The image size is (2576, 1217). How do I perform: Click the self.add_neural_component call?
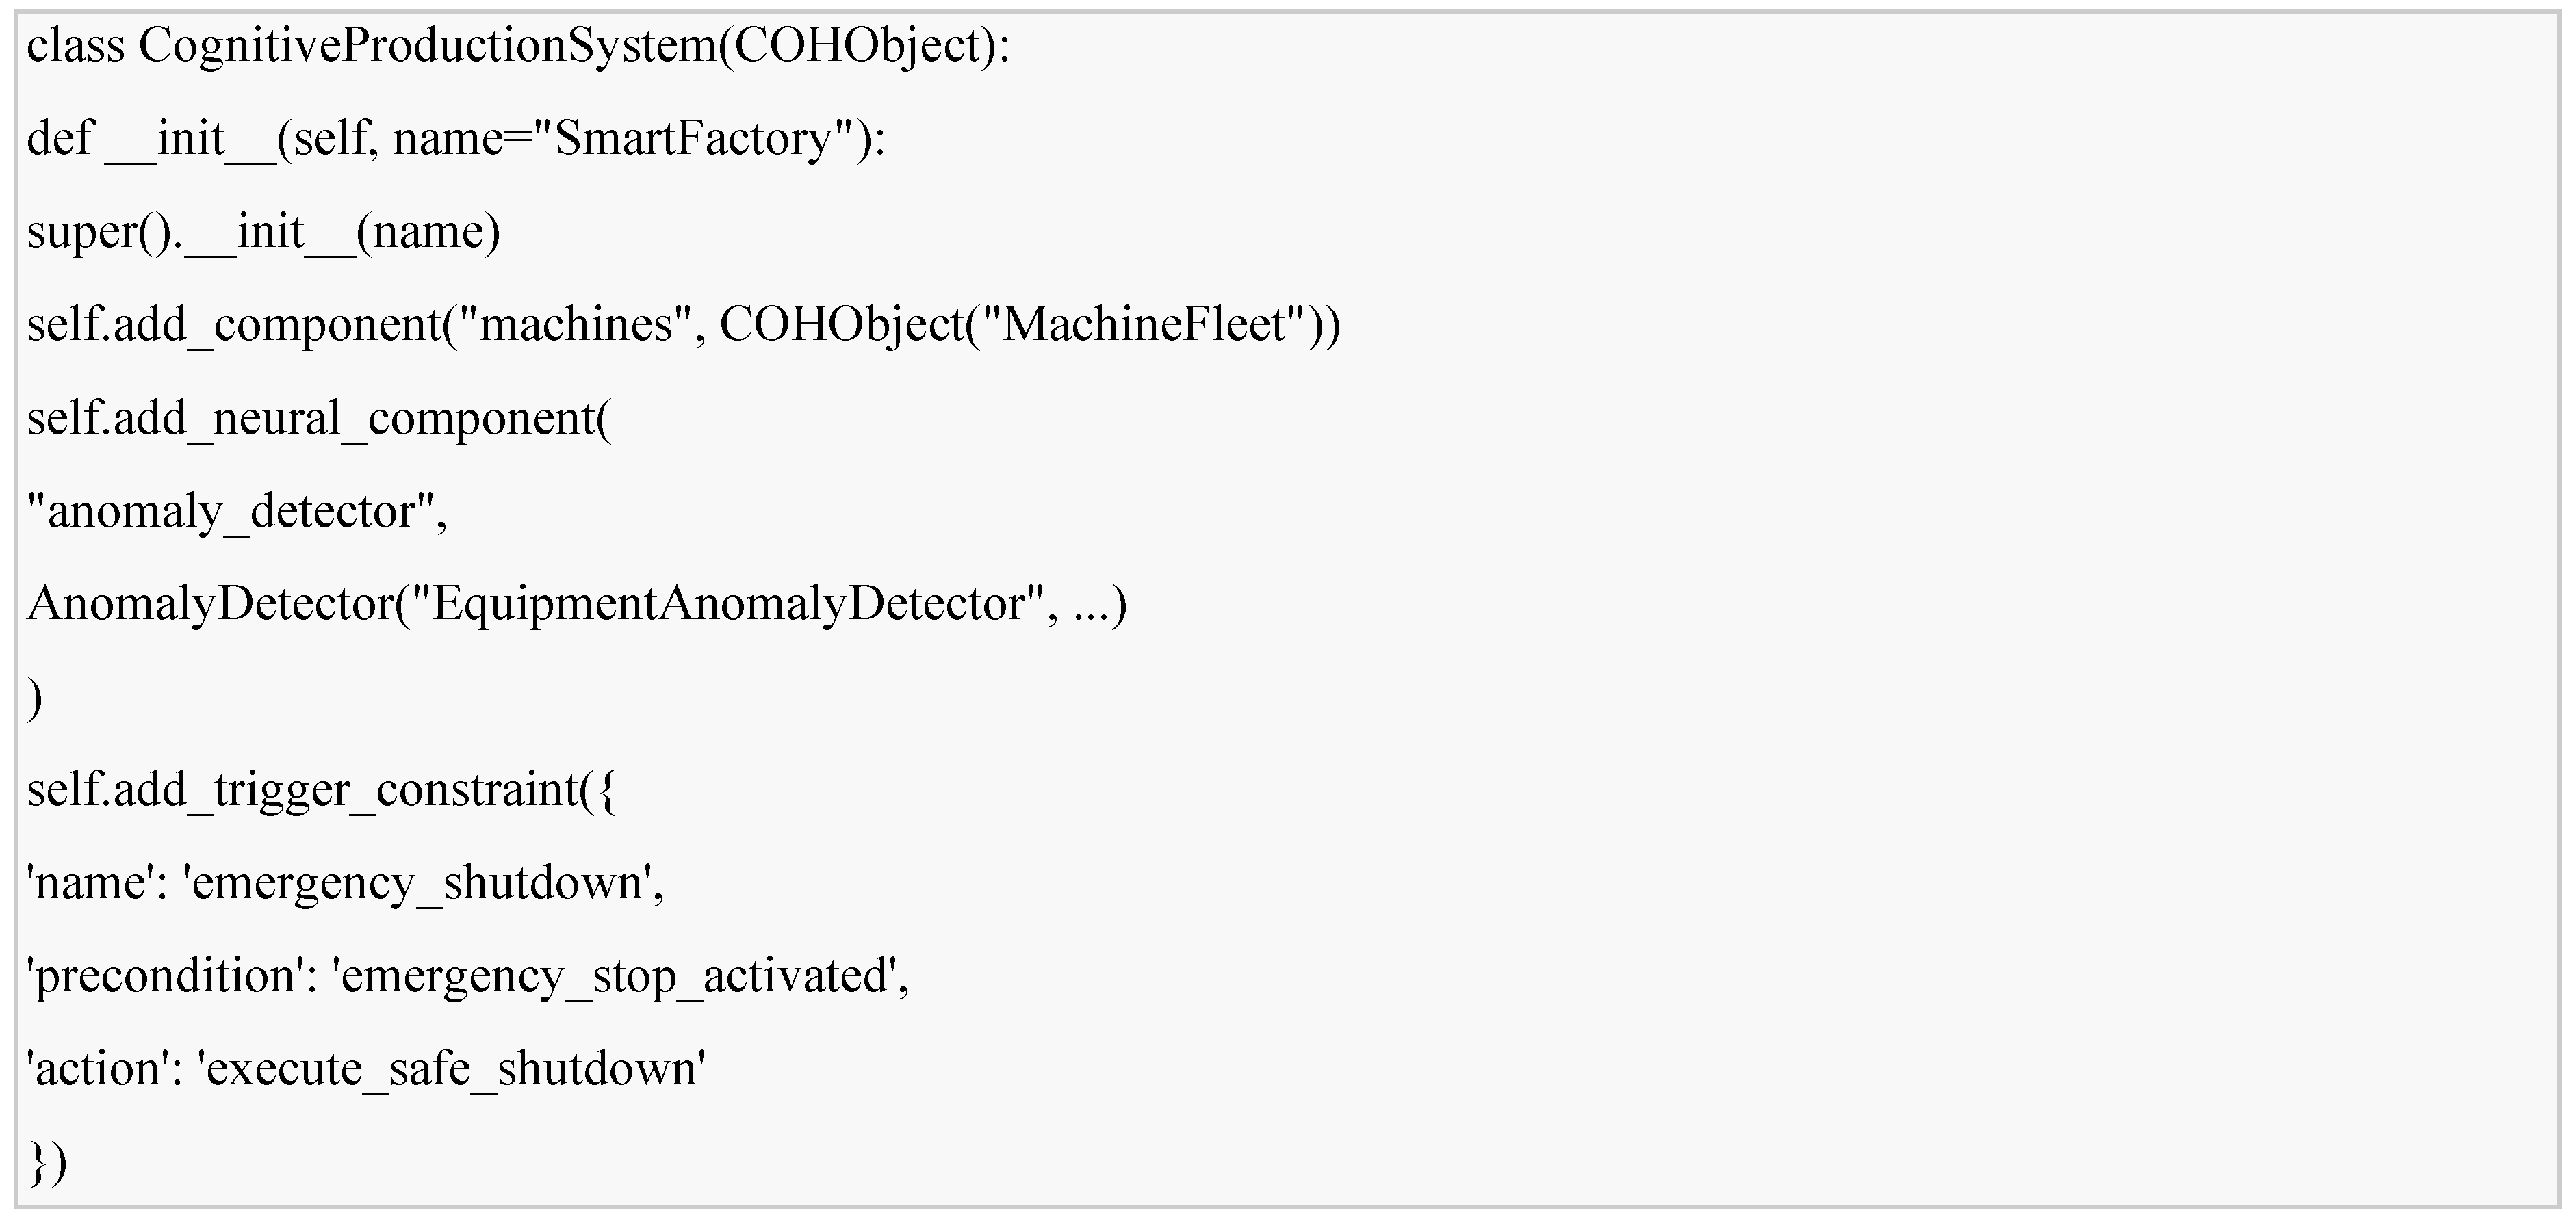click(318, 418)
